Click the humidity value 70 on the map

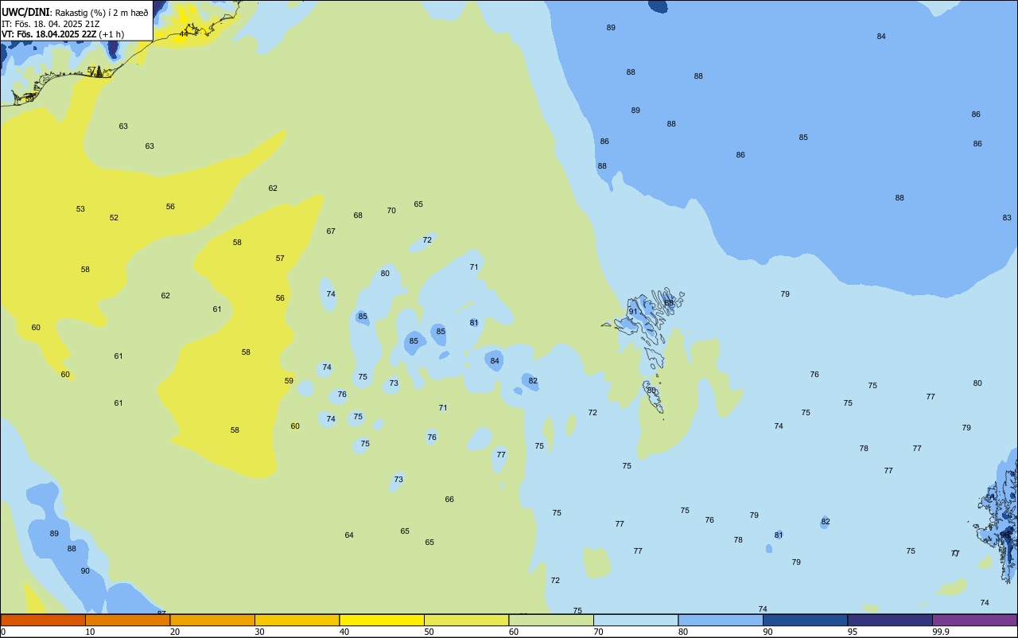tap(391, 211)
